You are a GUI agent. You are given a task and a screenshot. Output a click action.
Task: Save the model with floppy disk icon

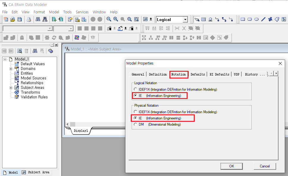(x=20, y=19)
